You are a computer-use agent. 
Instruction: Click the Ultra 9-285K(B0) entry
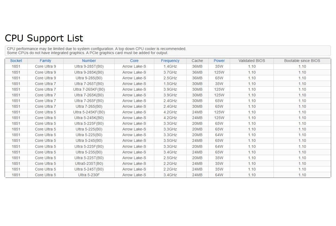[89, 72]
